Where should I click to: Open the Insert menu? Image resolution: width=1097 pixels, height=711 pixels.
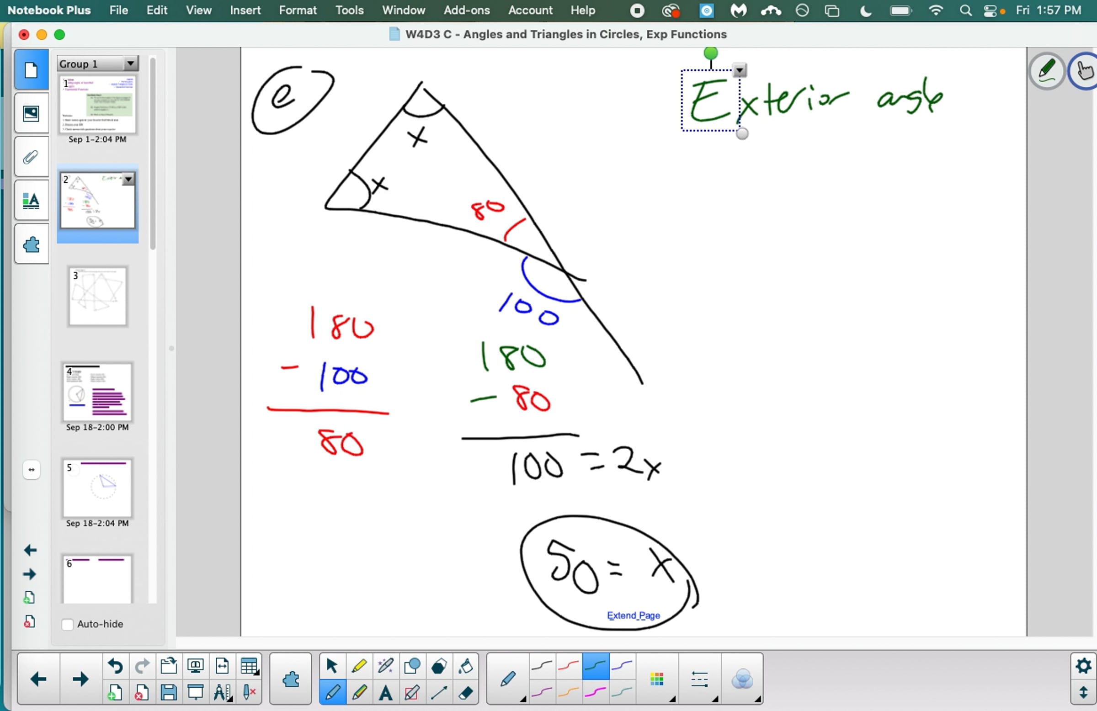[245, 10]
